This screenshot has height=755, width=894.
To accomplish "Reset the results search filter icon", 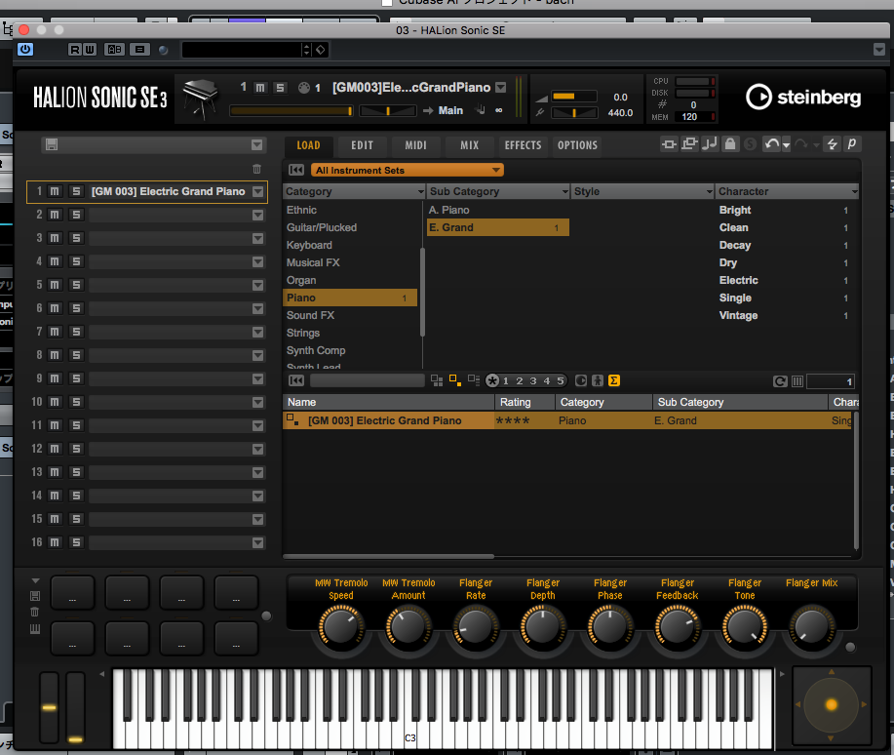I will pyautogui.click(x=296, y=380).
